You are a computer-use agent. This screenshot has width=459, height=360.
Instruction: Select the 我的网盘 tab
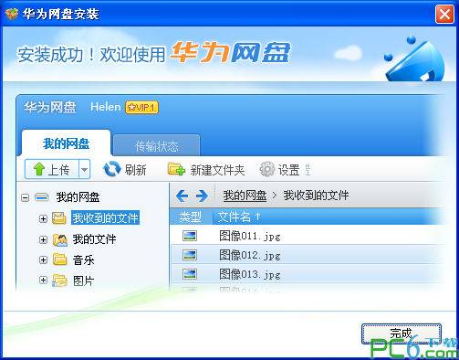66,143
